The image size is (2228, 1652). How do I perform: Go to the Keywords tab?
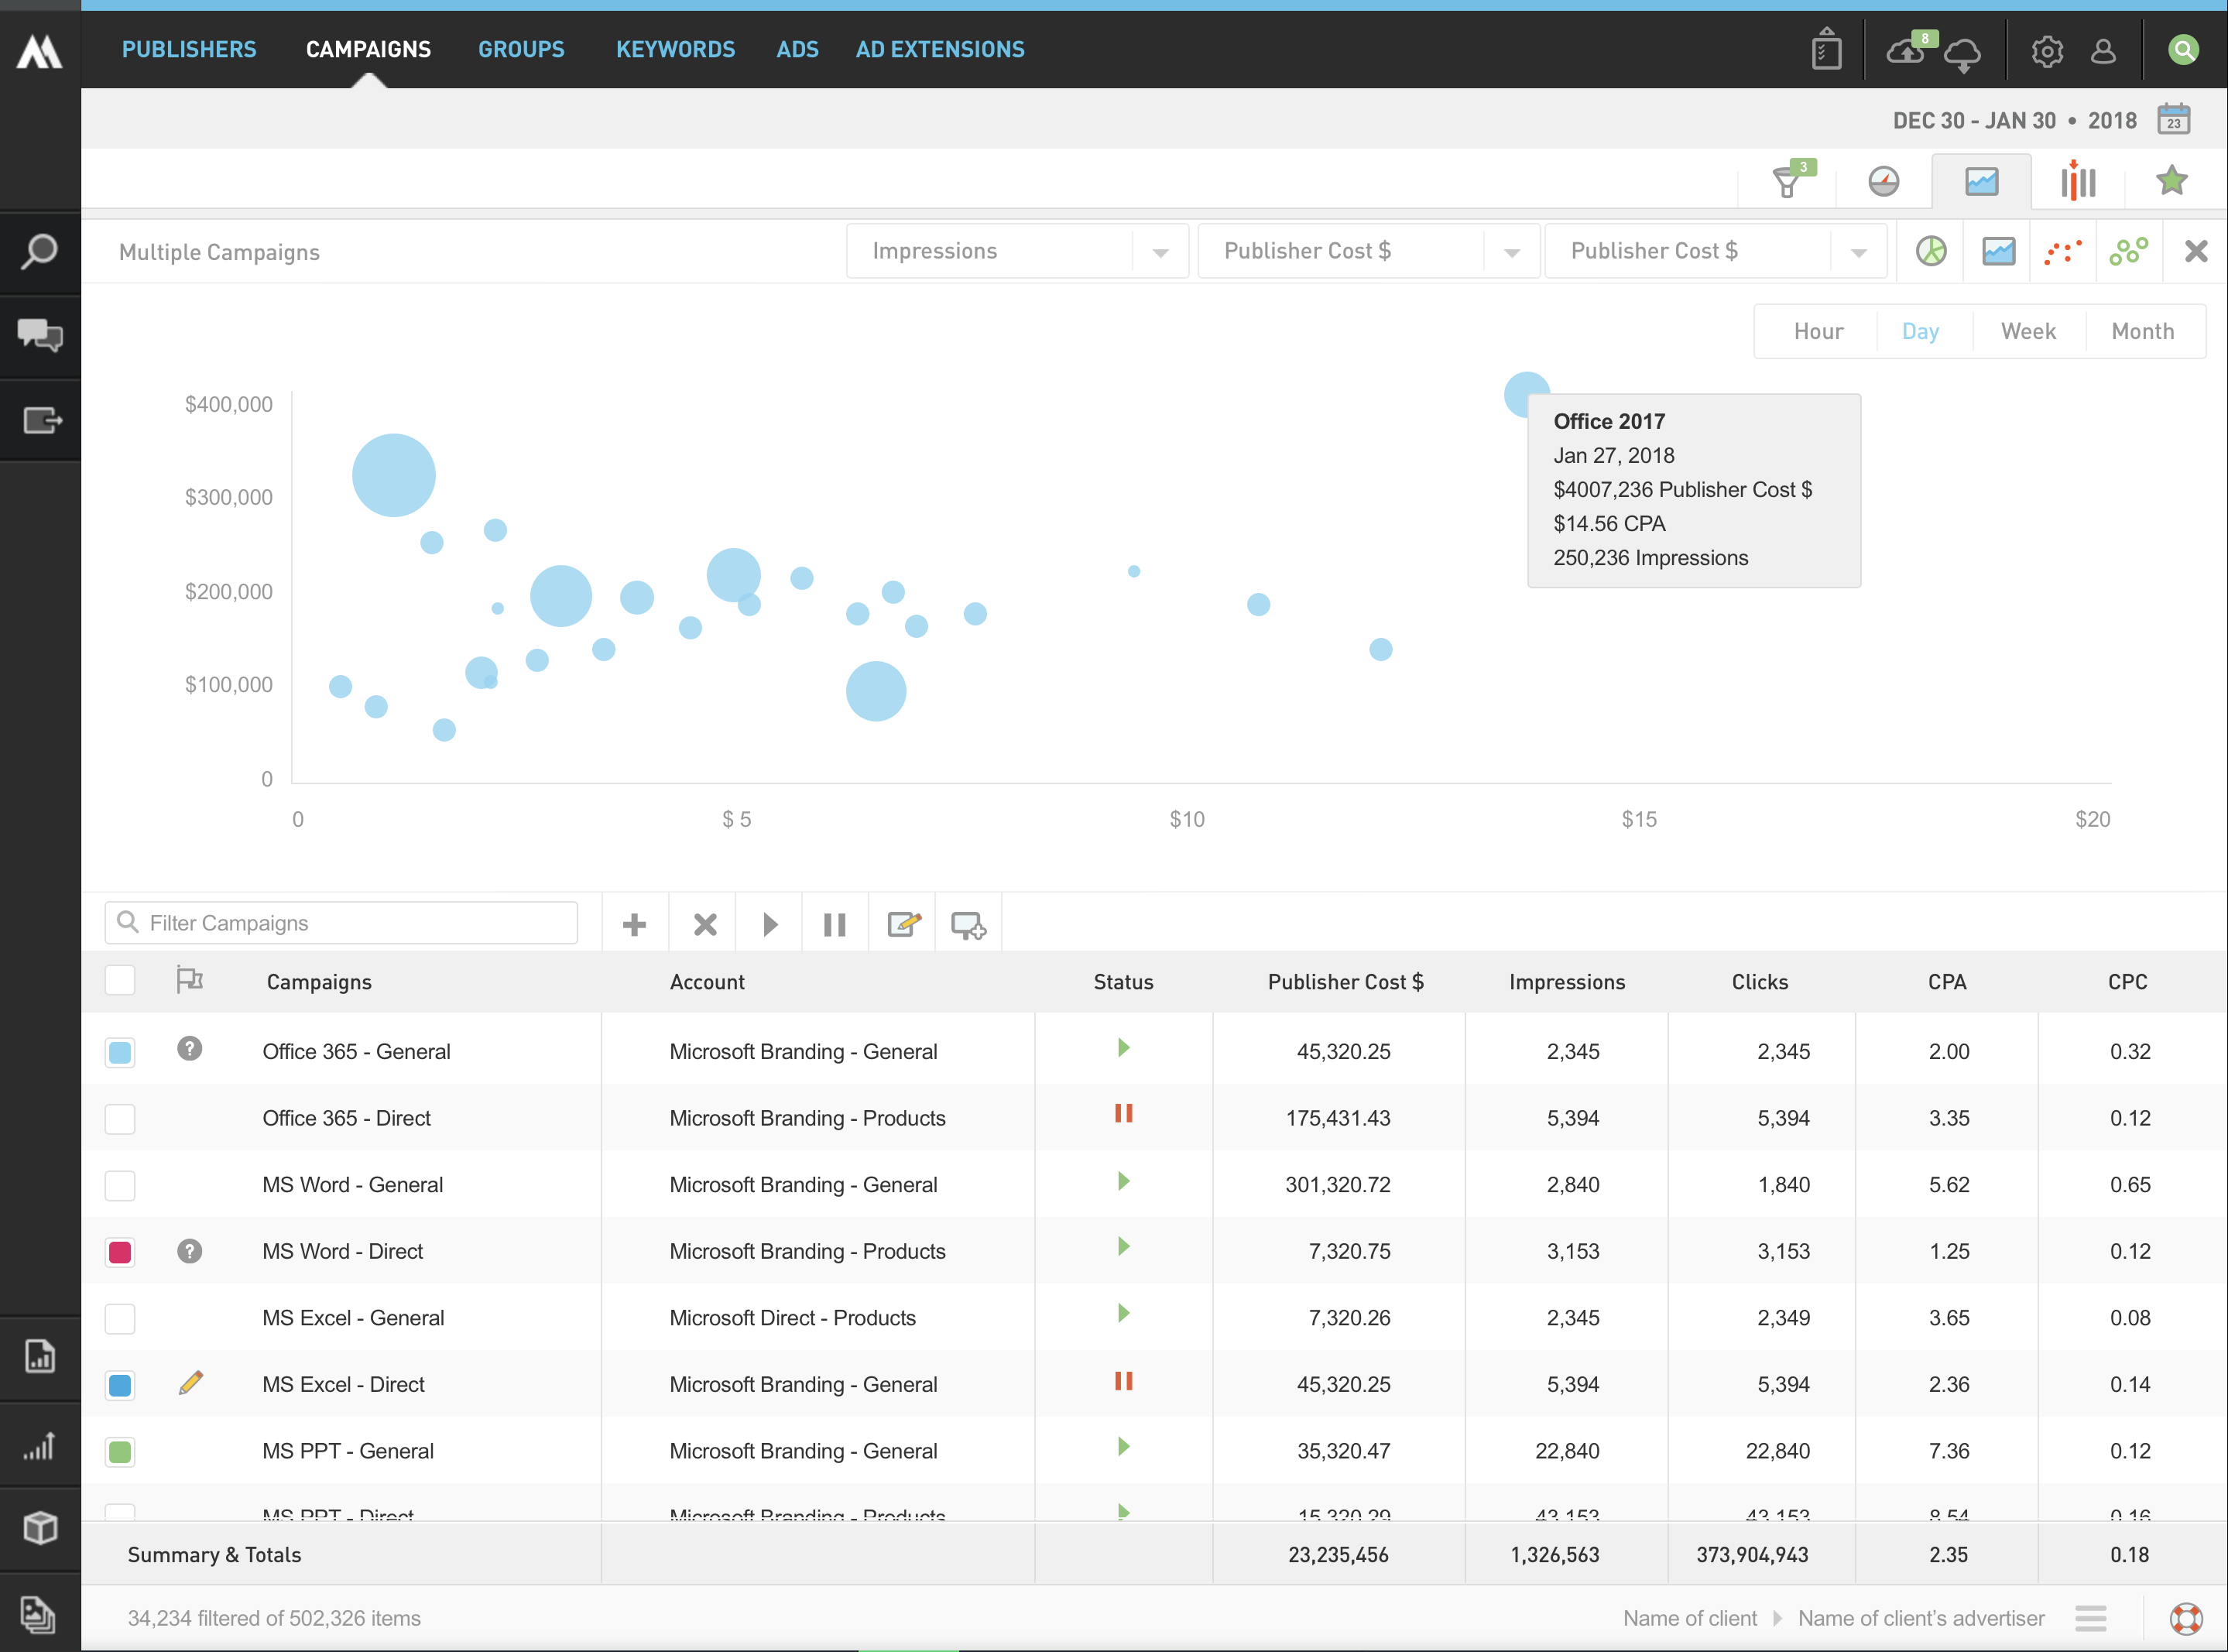675,49
